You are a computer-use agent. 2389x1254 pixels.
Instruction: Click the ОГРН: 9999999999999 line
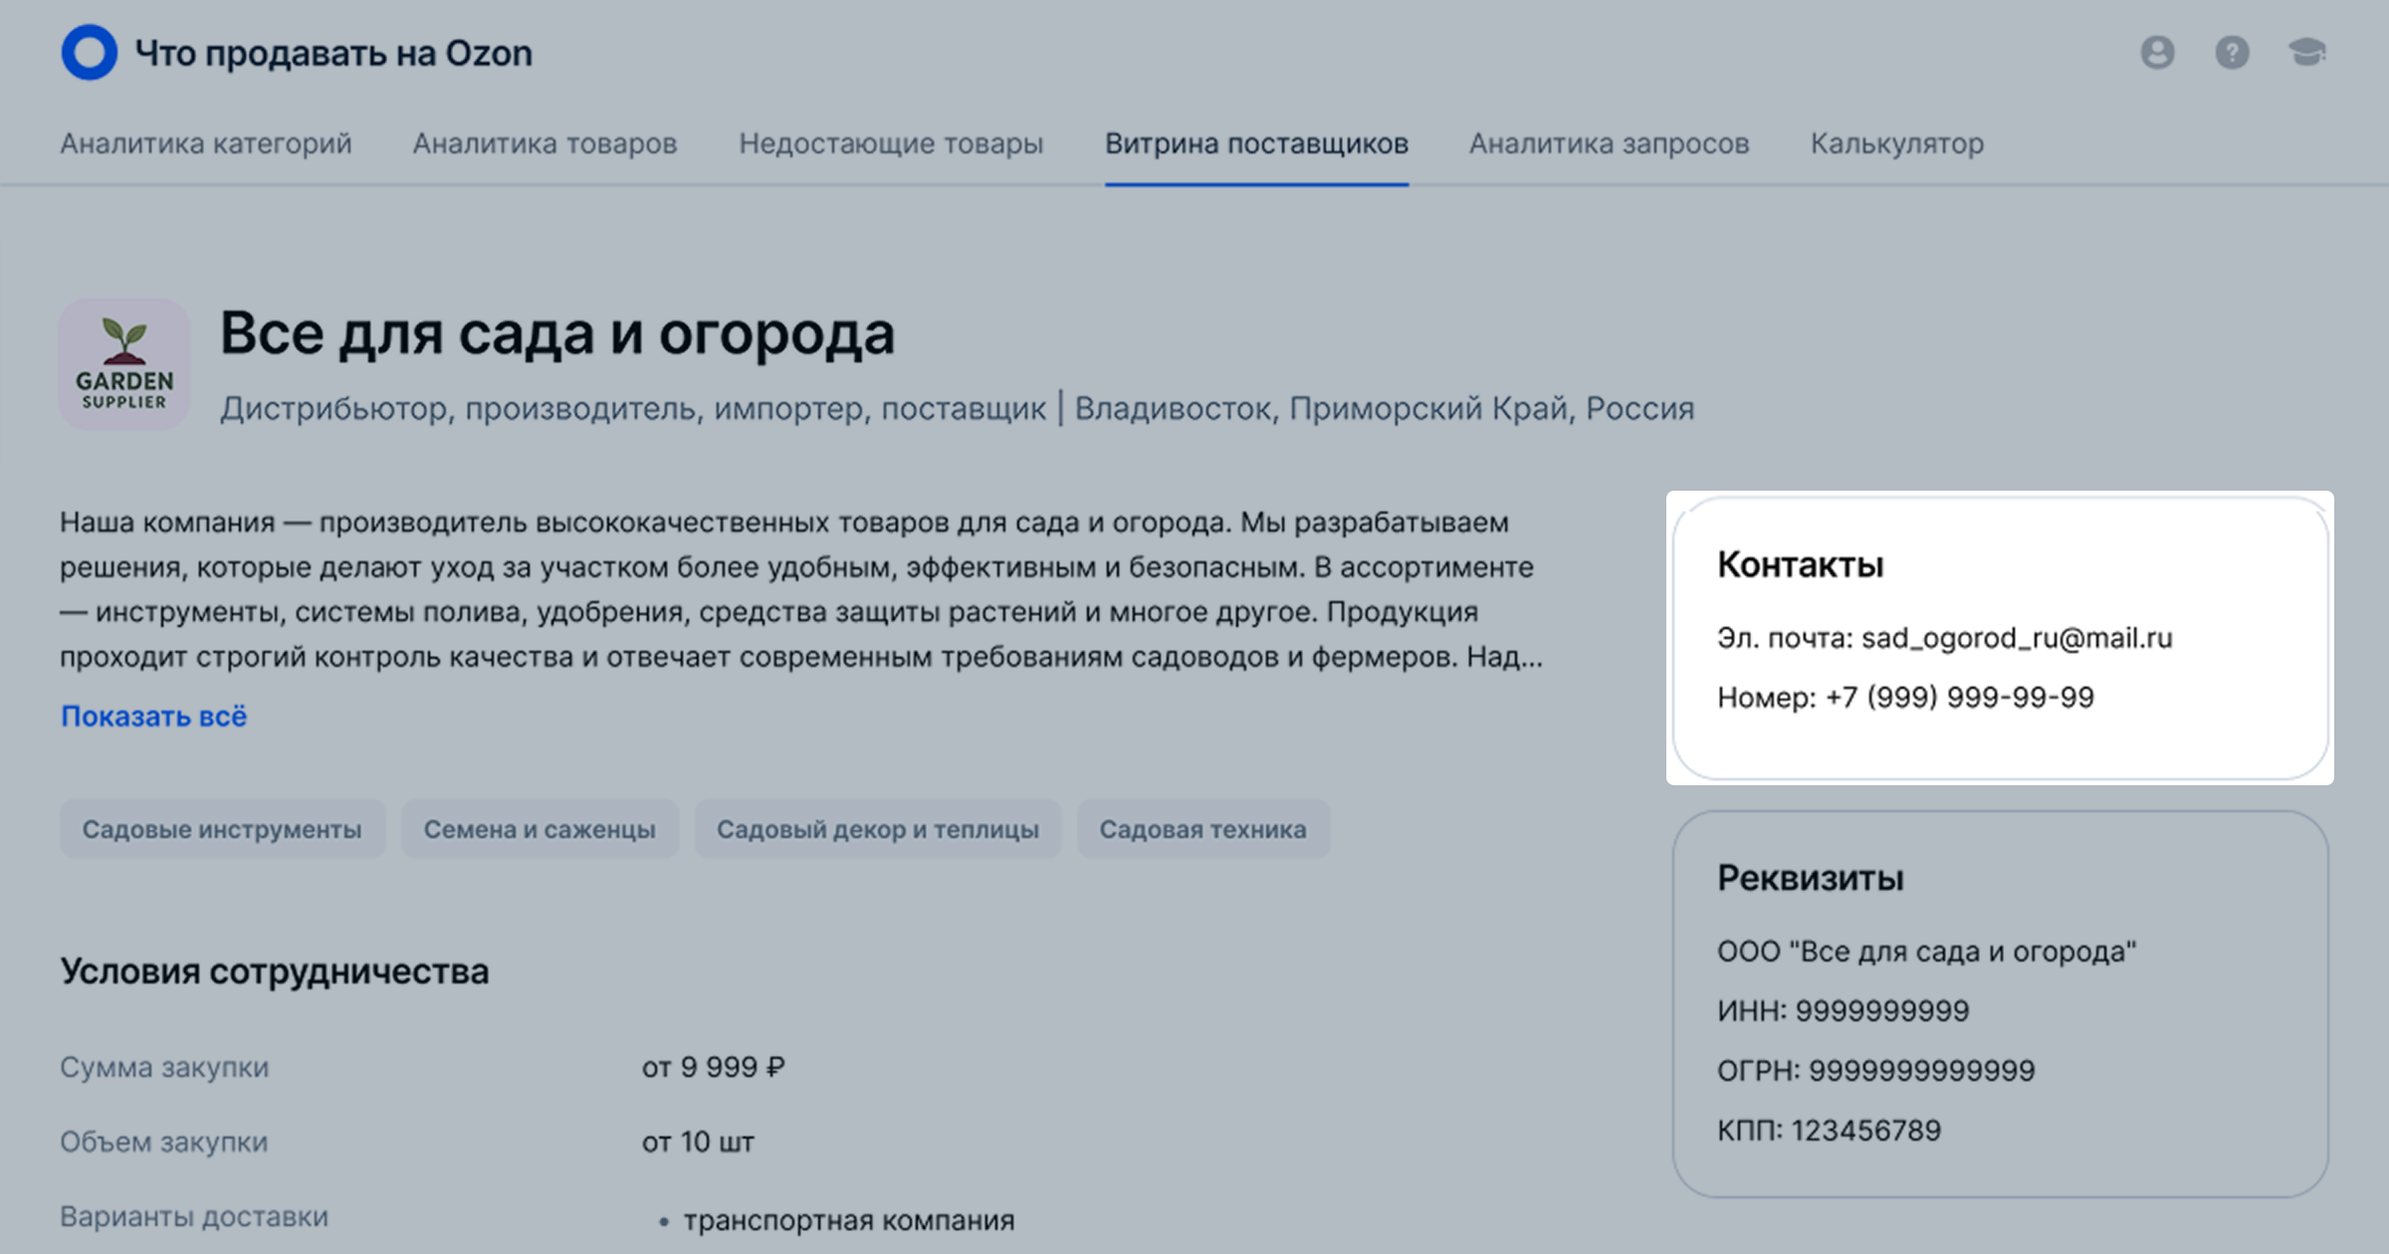[1875, 1071]
